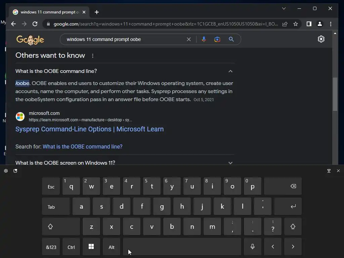Open Chrome profile menu
Viewport: 344px width, 258px height.
320,24
